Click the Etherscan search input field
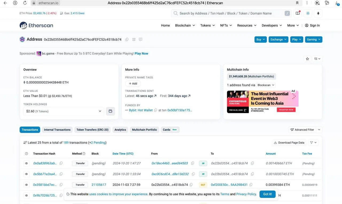Screen dimensions: 342x204 [x=230, y=13]
